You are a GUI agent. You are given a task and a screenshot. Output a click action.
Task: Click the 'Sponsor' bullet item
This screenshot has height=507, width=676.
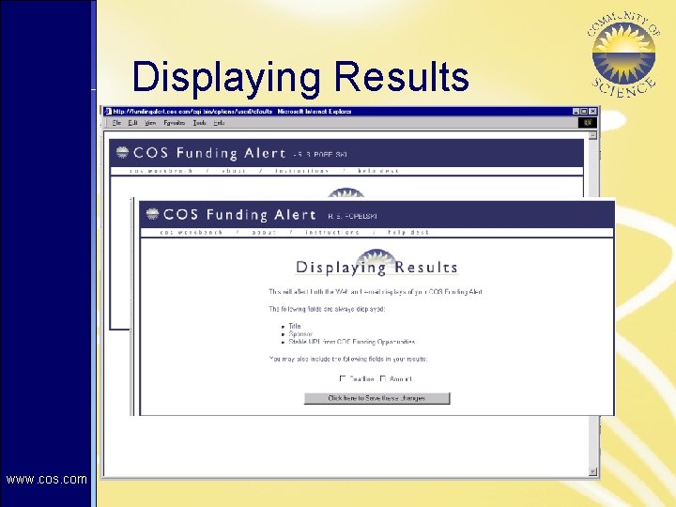[300, 333]
